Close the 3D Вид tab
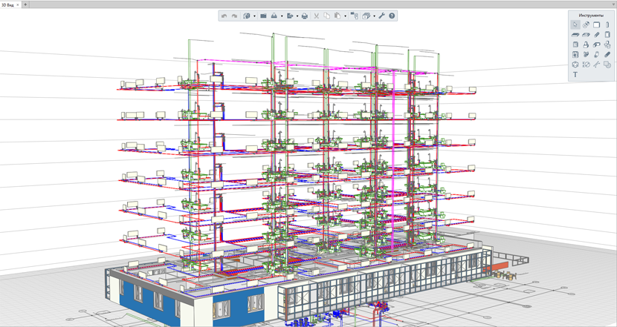The height and width of the screenshot is (327, 617). click(x=18, y=4)
